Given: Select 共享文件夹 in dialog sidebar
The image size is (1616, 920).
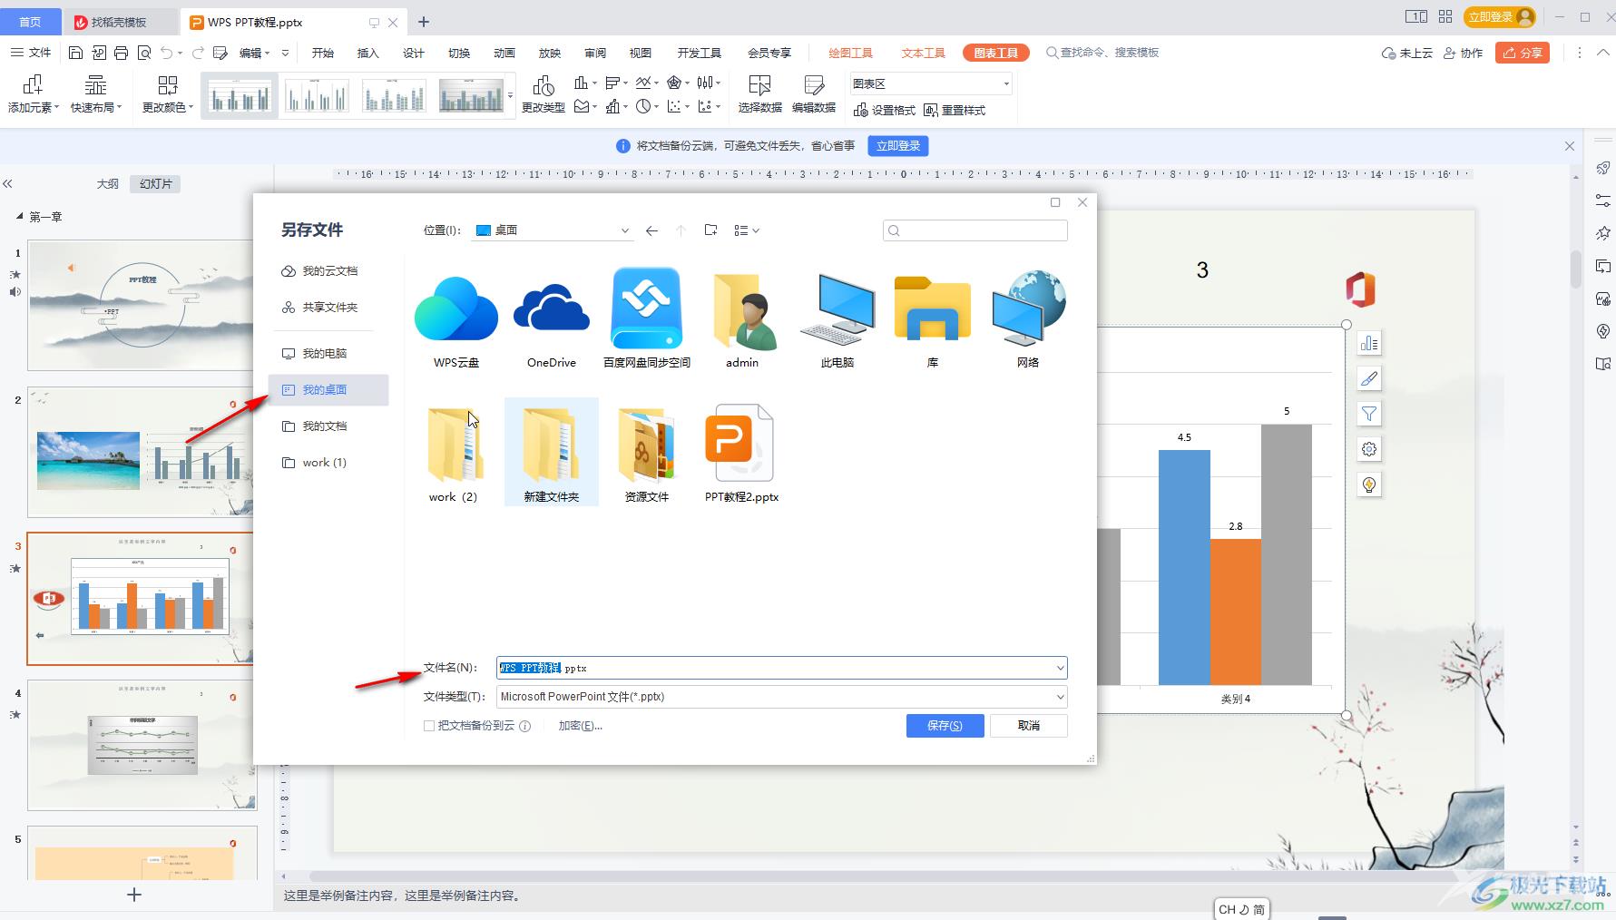Looking at the screenshot, I should (328, 308).
